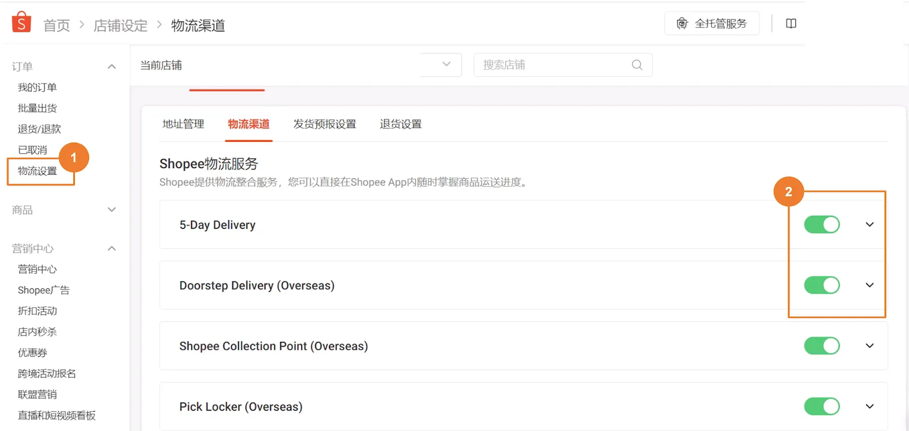
Task: Toggle Shopee Collection Point (Overseas) off
Action: [822, 346]
